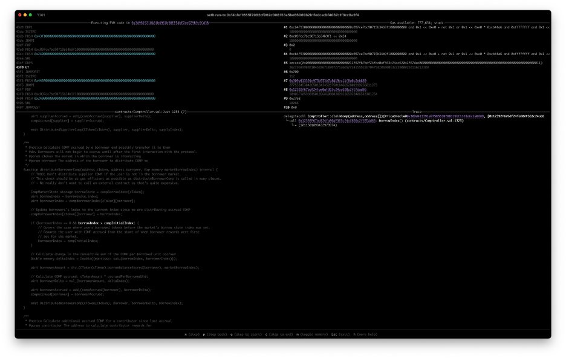The width and height of the screenshot is (566, 358).
Task: Open the PriceOracle address link in Trace
Action: pyautogui.click(x=444, y=116)
